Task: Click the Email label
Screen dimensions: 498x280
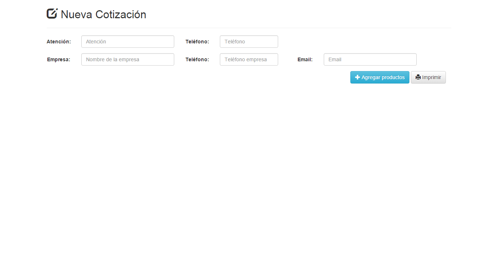Action: click(x=305, y=59)
